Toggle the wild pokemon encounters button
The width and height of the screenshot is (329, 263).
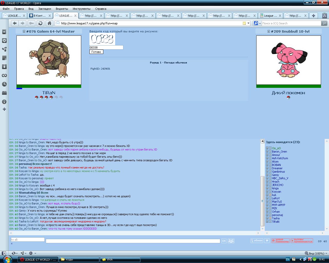[280, 241]
